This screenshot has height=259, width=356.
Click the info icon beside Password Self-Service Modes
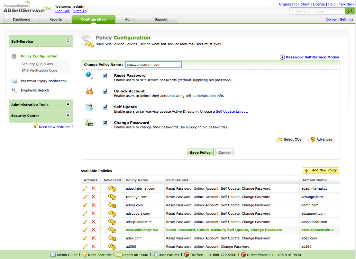click(282, 57)
